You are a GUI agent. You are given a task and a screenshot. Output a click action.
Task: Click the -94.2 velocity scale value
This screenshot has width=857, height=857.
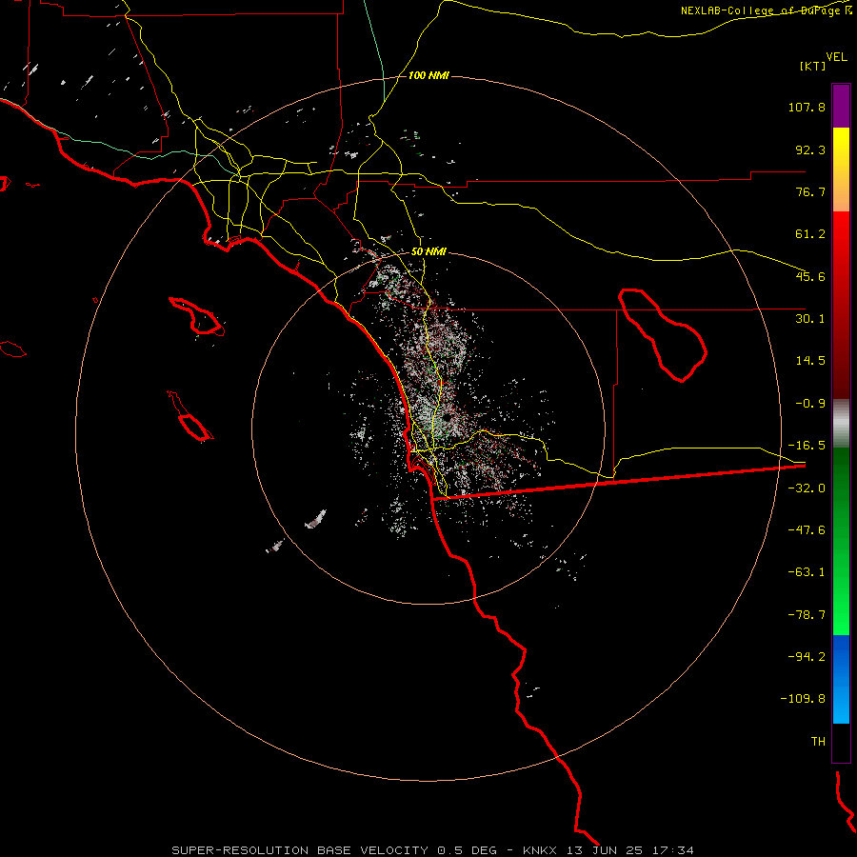point(807,656)
